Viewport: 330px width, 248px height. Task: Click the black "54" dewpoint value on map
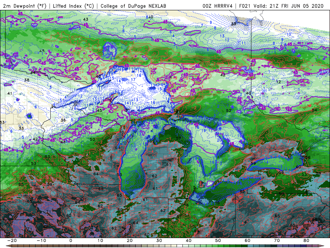[314, 110]
